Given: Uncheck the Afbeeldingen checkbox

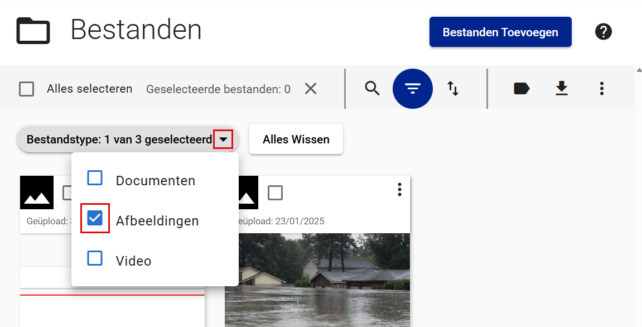Looking at the screenshot, I should tap(95, 218).
